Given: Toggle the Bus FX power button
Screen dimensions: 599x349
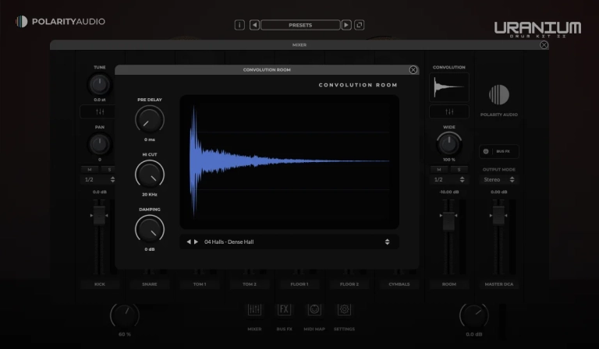Looking at the screenshot, I should 486,151.
